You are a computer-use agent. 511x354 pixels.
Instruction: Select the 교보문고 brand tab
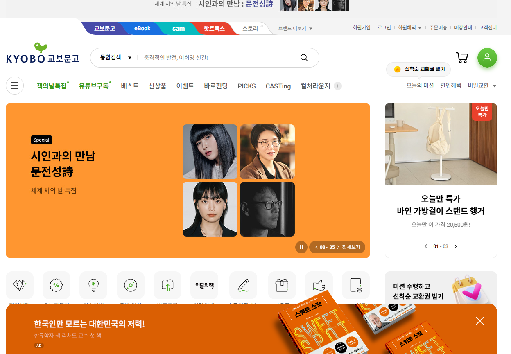coord(104,29)
